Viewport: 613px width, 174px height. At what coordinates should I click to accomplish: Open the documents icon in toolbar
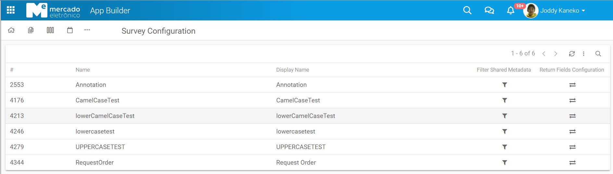(x=31, y=30)
